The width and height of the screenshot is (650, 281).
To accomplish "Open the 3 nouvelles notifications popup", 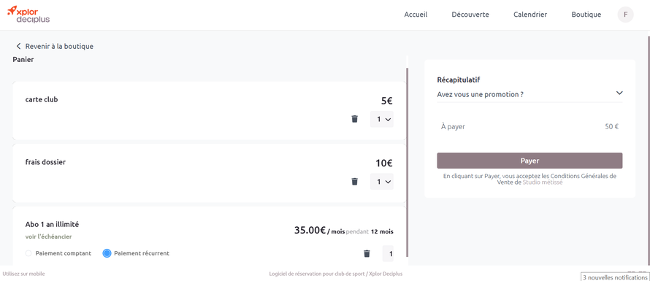I will 615,277.
